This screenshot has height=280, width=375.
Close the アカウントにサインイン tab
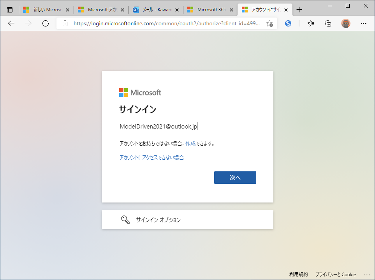point(286,10)
